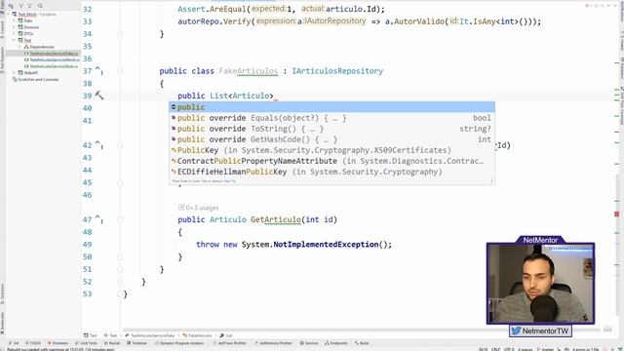The width and height of the screenshot is (624, 351).
Task: Click implements gutter marker on line 42
Action: 98,145
